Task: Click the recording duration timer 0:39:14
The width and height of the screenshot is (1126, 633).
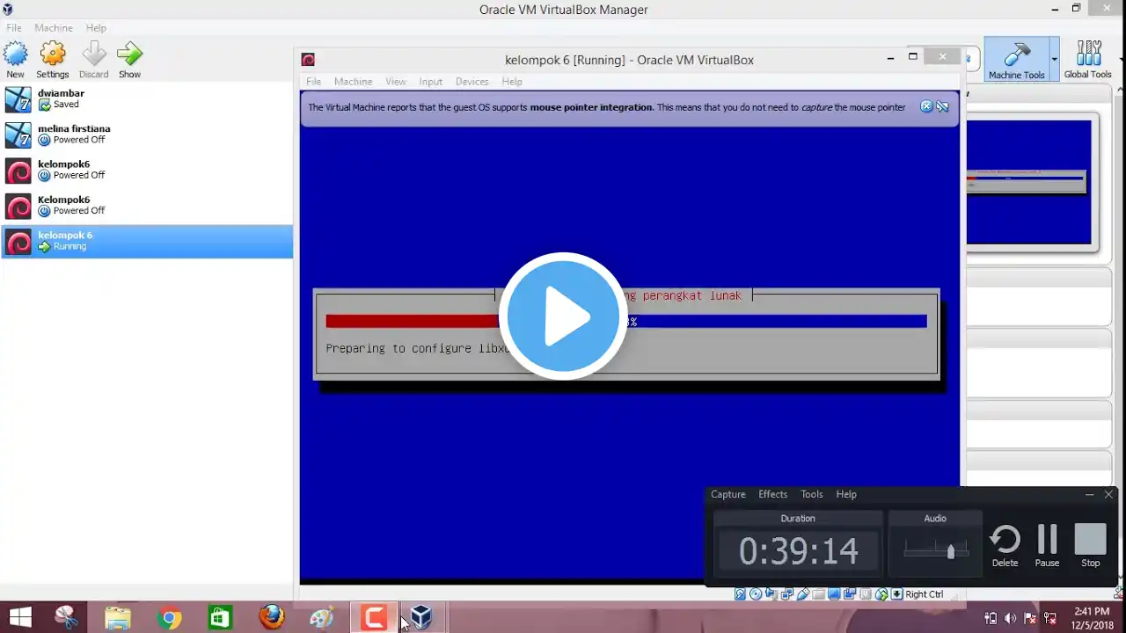Action: tap(798, 551)
